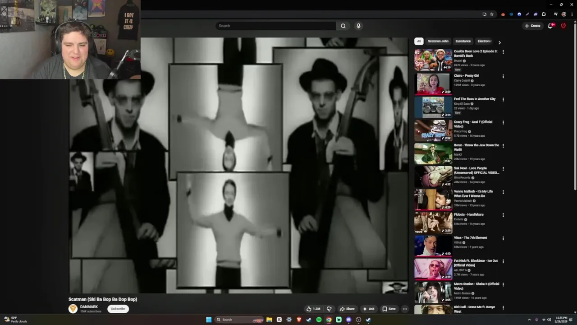The height and width of the screenshot is (325, 577).
Task: Open options for Coulda Been Love 2 video
Action: (x=503, y=52)
